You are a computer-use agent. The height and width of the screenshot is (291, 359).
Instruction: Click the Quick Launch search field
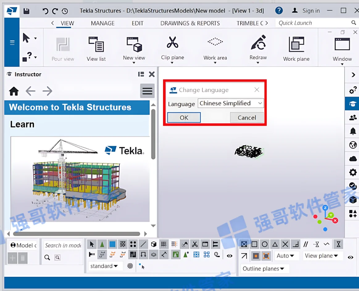[314, 23]
